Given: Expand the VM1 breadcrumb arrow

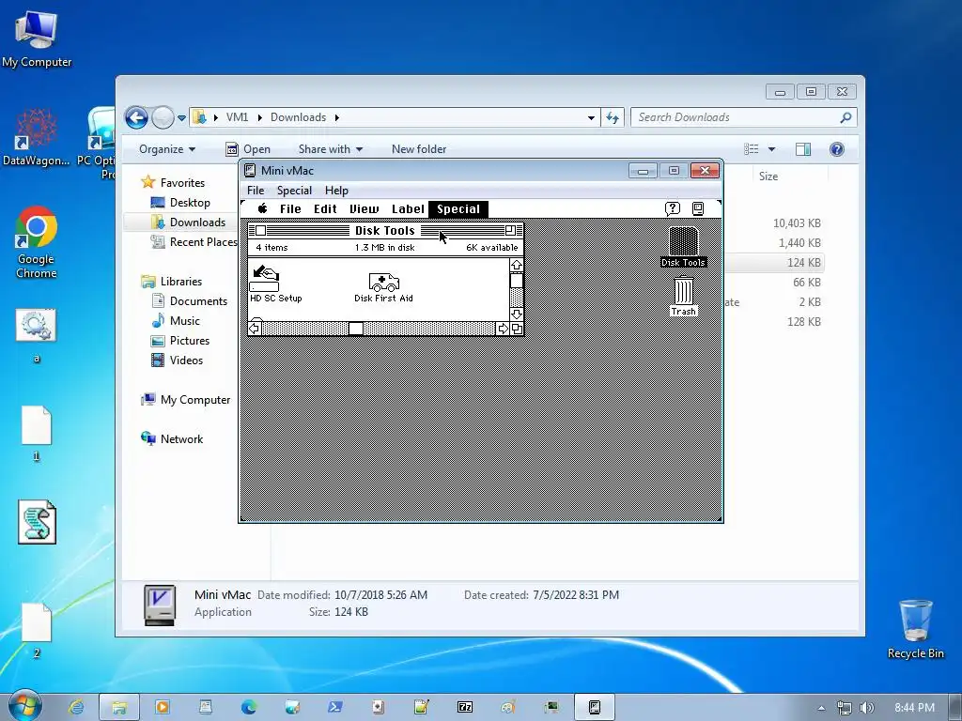Looking at the screenshot, I should point(259,117).
